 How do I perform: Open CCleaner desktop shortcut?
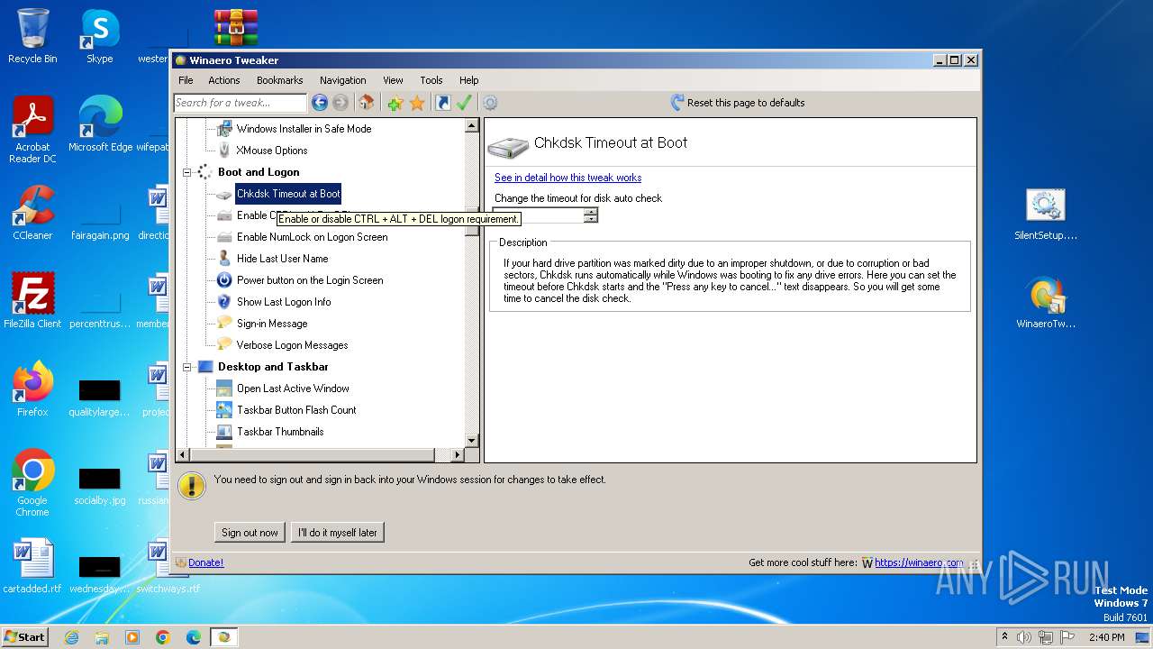tap(32, 213)
